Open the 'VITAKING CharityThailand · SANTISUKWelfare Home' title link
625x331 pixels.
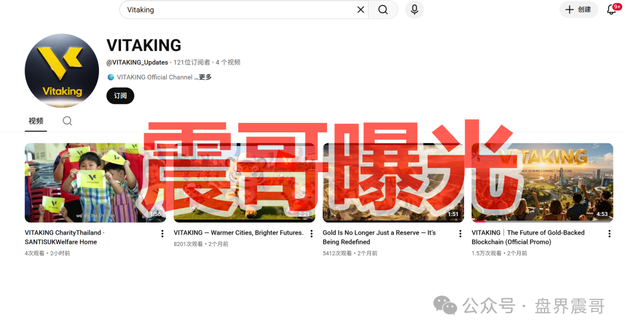(x=65, y=237)
